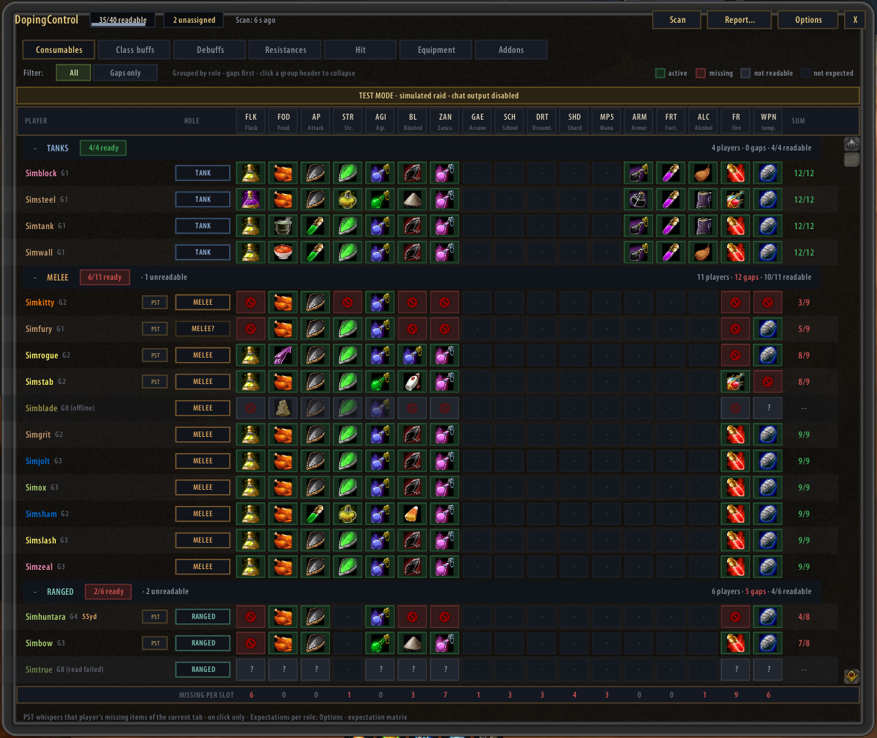This screenshot has width=877, height=738.
Task: Whisper Simbow with the PST button
Action: coord(155,643)
